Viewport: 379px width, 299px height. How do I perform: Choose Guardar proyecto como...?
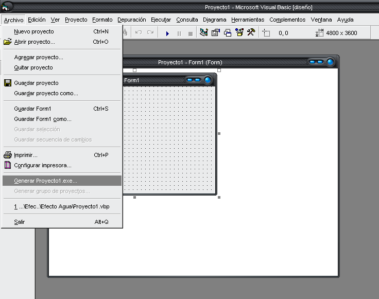coord(62,93)
